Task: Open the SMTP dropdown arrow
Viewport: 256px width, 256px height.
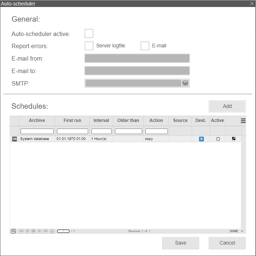Action: pos(185,83)
